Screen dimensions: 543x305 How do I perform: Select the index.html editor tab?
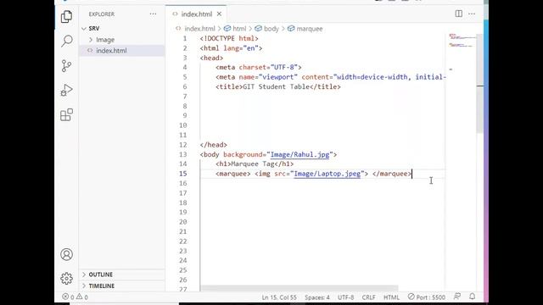196,14
